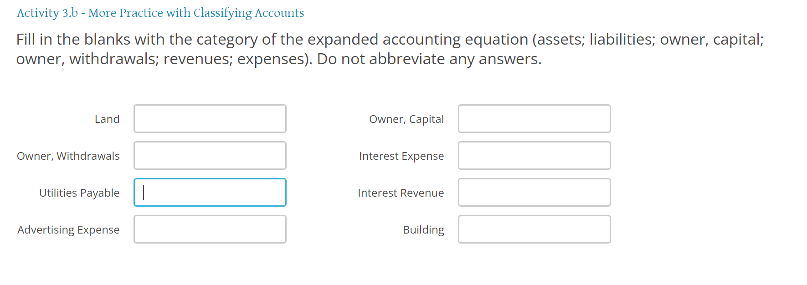Click the Owner, Capital label
Image resolution: width=807 pixels, height=285 pixels.
pos(406,119)
